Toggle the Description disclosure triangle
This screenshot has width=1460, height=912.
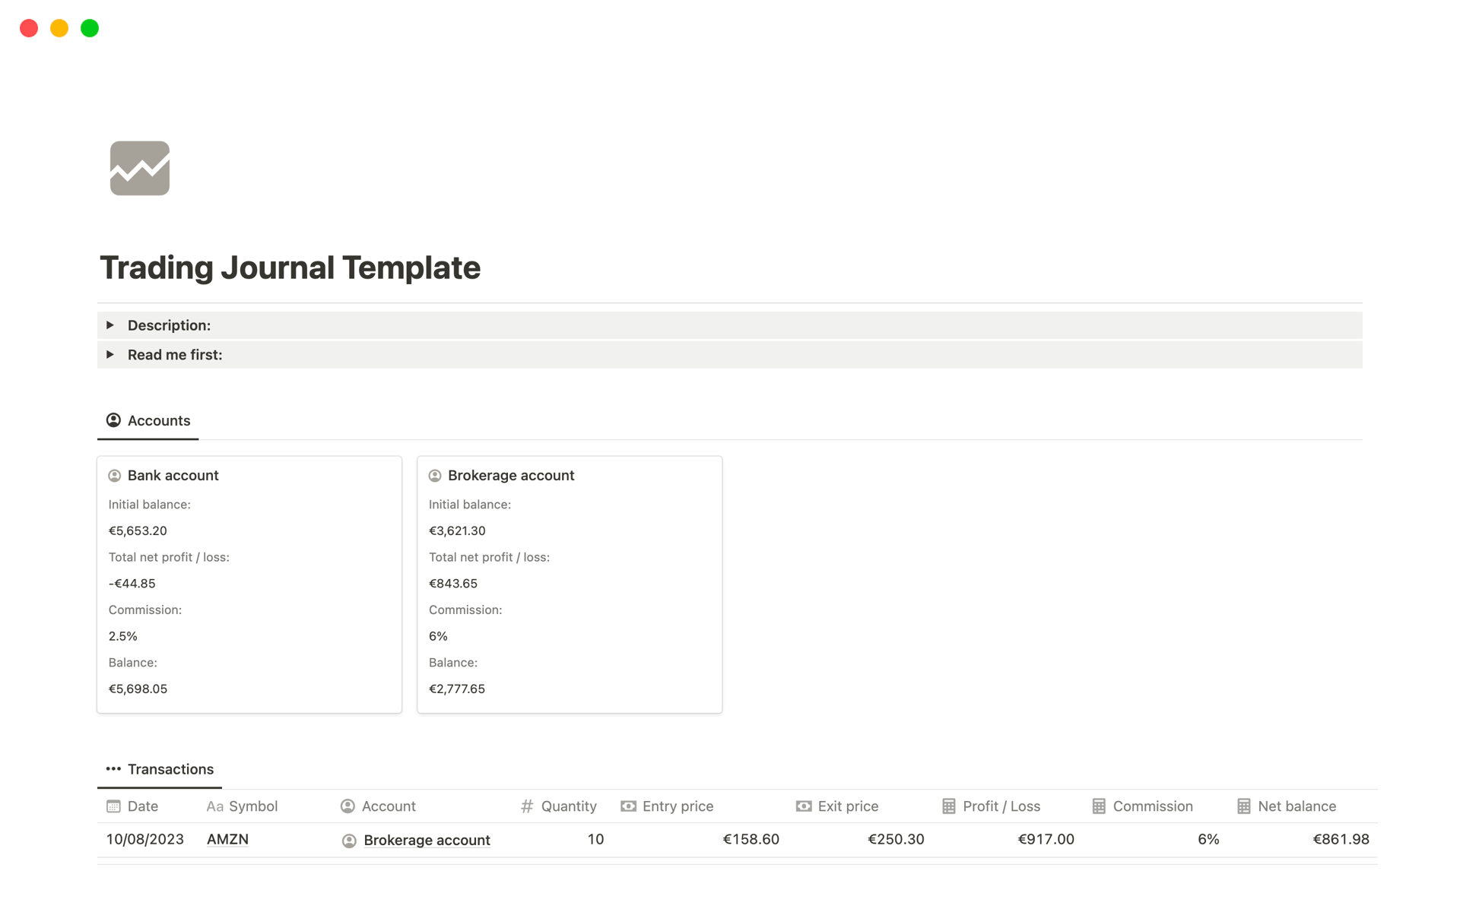(x=112, y=325)
